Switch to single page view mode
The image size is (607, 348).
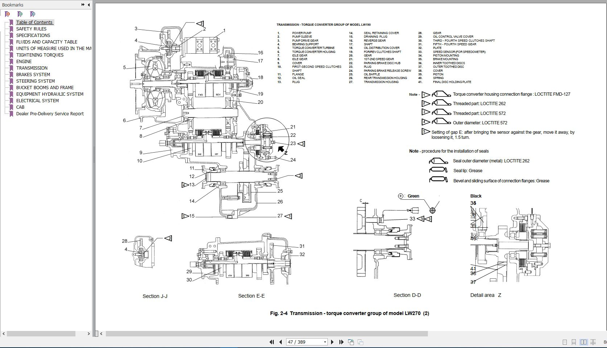tap(565, 342)
